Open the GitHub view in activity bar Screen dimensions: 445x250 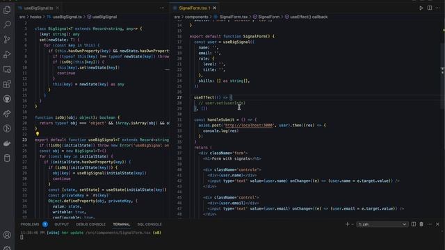(x=7, y=99)
